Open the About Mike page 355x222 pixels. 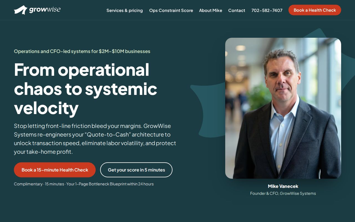pyautogui.click(x=211, y=11)
